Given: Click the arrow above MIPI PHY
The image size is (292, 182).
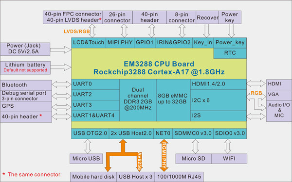Looking at the screenshot, I should pos(124,31).
